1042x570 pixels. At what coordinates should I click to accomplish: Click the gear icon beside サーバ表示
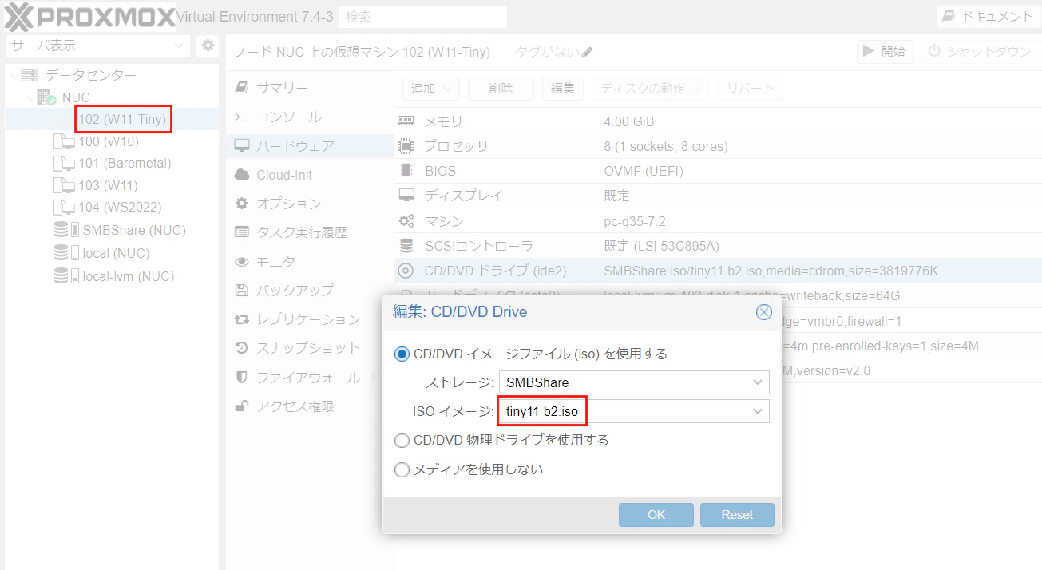click(x=208, y=46)
